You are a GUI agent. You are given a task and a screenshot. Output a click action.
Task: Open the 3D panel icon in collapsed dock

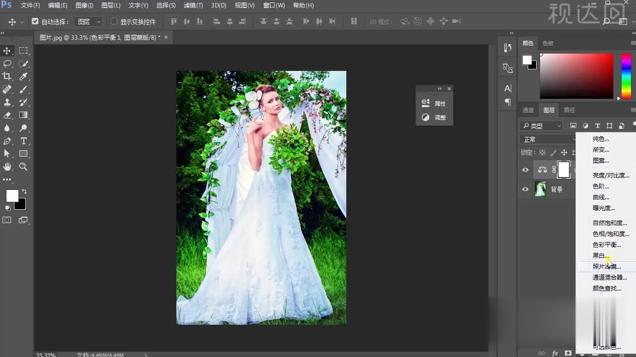[x=507, y=68]
